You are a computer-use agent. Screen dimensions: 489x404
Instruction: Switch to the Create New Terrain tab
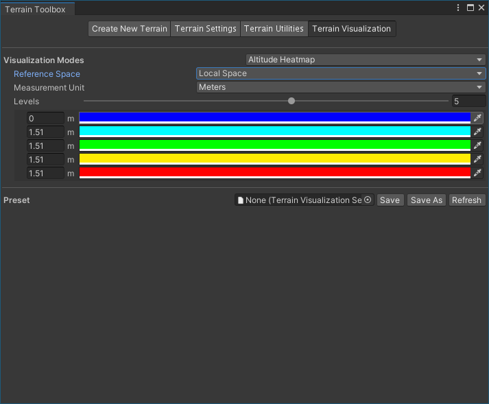(129, 29)
